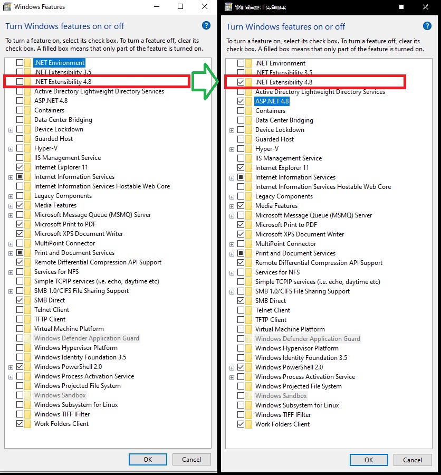Viewport: 441px width, 475px height.
Task: Open help icon in right Windows Features window
Action: click(427, 26)
